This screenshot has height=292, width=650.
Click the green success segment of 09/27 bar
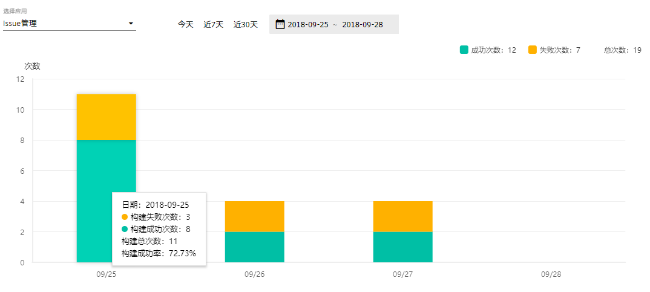pyautogui.click(x=403, y=247)
